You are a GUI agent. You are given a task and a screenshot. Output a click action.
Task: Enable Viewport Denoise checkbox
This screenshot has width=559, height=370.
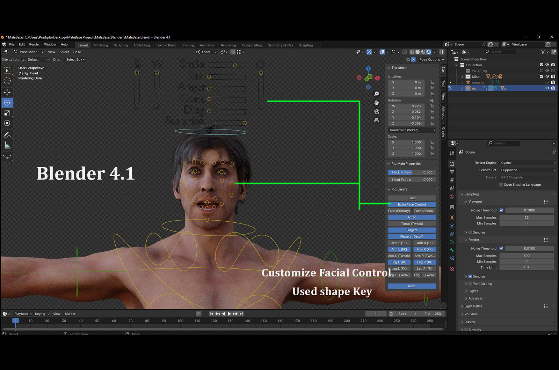click(x=470, y=232)
